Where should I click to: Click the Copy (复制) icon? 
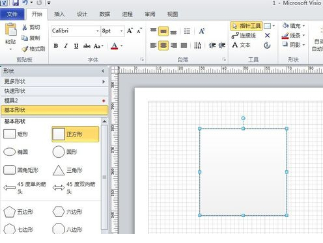coord(25,38)
